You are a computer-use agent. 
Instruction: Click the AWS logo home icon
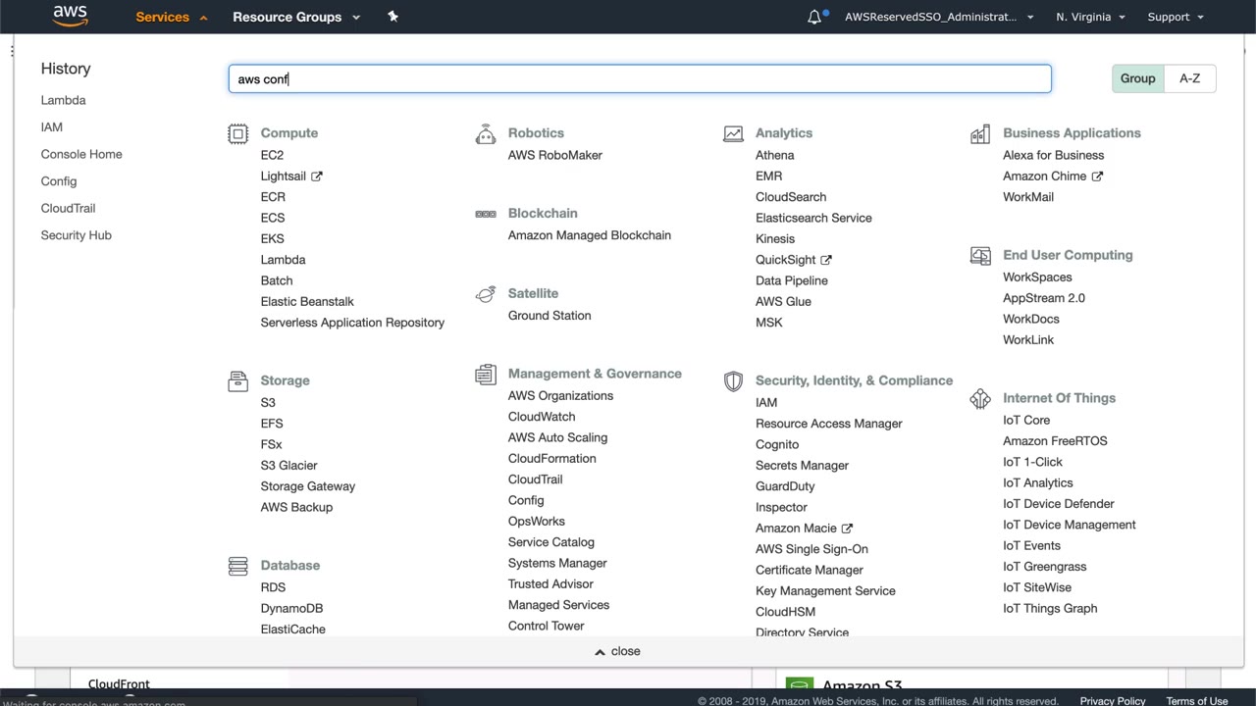pyautogui.click(x=70, y=16)
